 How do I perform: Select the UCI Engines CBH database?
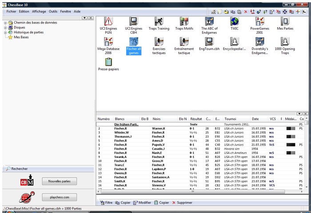click(133, 25)
